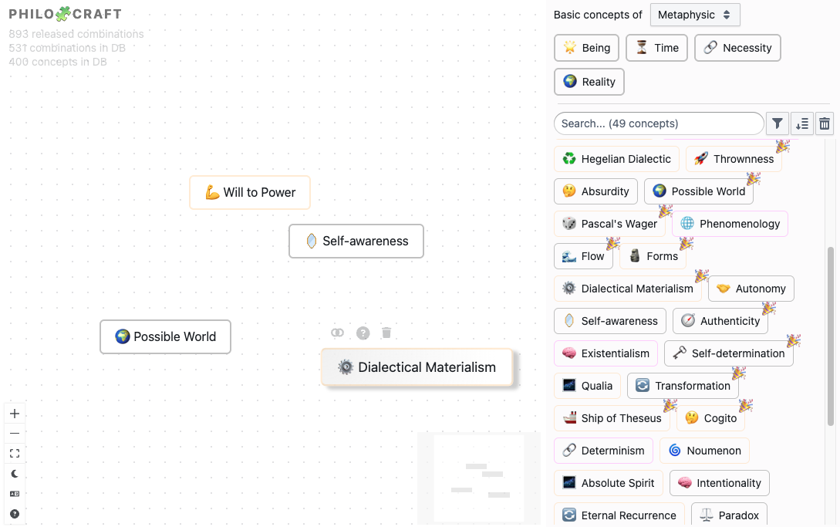Click the overlapping-circles combine icon above Dialectical Materialism
The height and width of the screenshot is (527, 840).
[x=338, y=333]
